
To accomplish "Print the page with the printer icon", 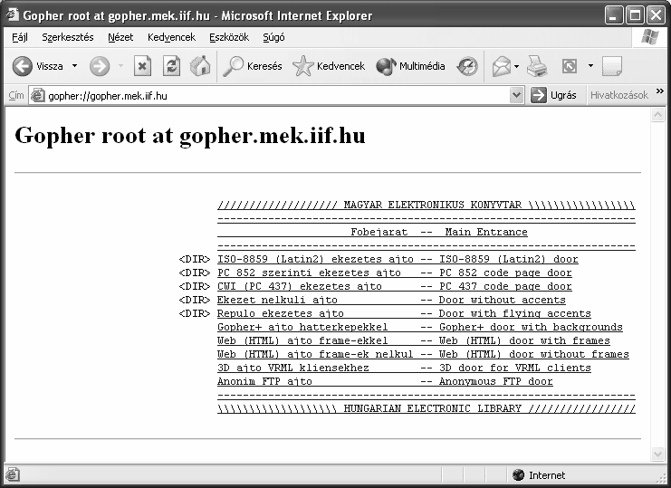I will coord(537,66).
